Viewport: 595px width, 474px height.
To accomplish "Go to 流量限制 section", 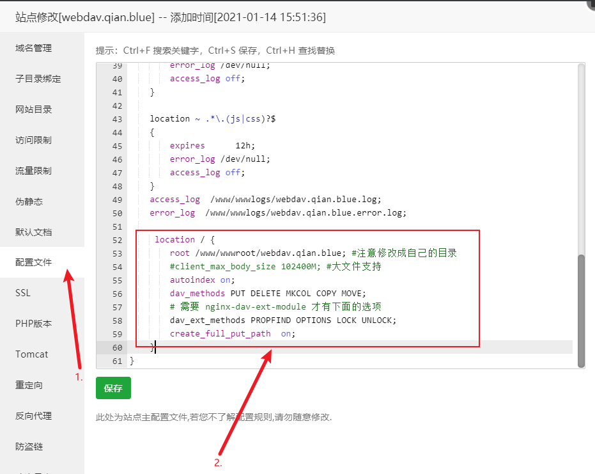I will [33, 171].
